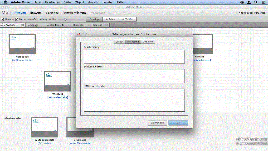This screenshot has width=268, height=151.
Task: Select the Metadaten tab in dialog
Action: click(133, 41)
